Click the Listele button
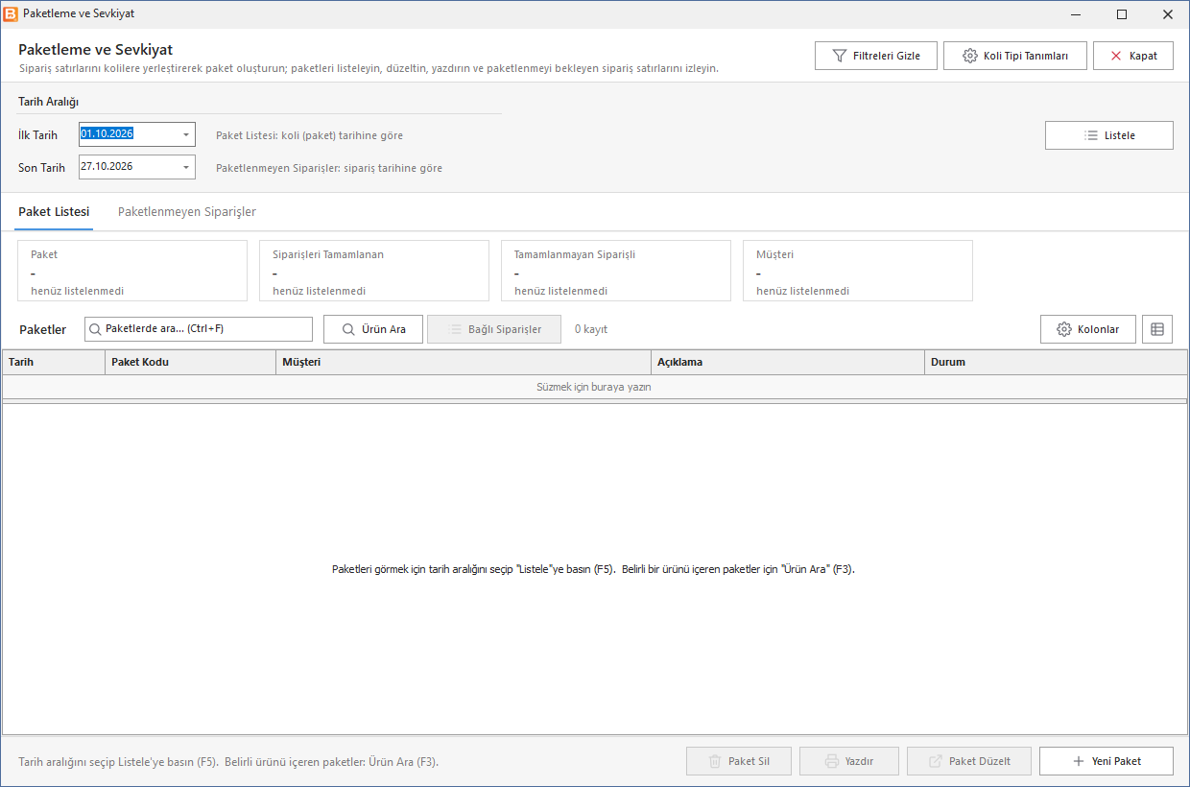The height and width of the screenshot is (787, 1190). (1109, 135)
